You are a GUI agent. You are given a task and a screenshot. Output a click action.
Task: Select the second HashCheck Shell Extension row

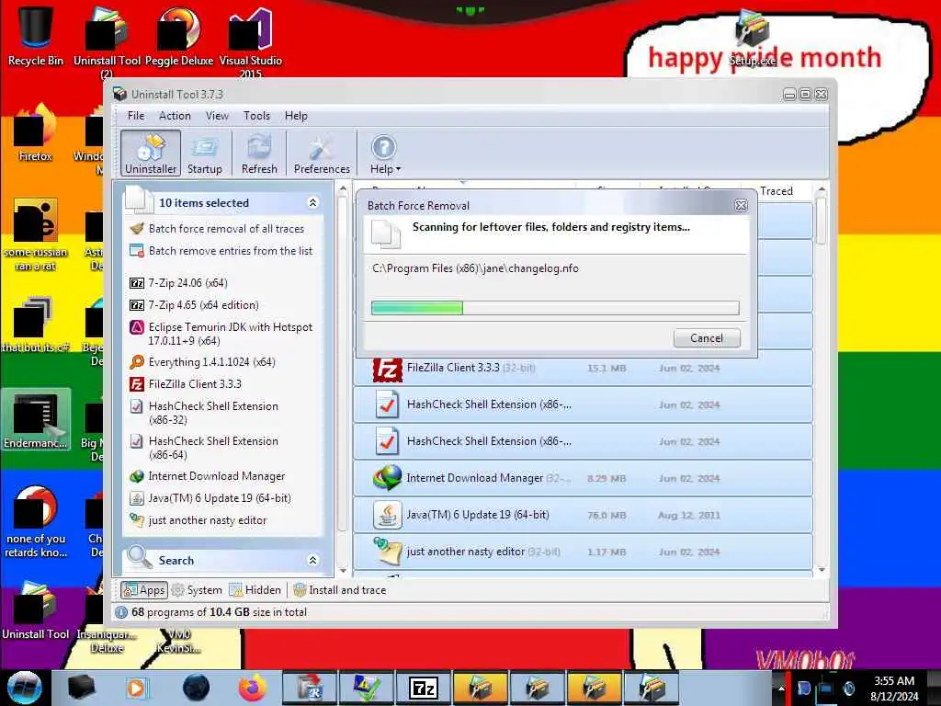click(x=583, y=442)
